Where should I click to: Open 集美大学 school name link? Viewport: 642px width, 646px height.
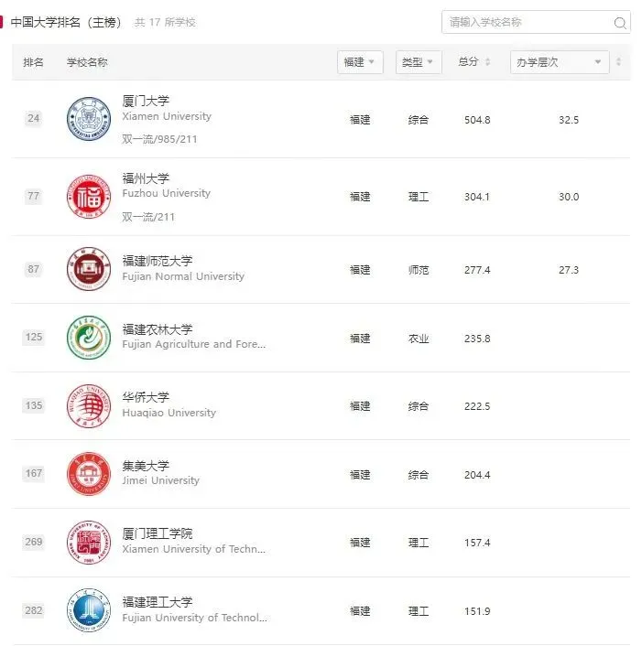[x=146, y=466]
